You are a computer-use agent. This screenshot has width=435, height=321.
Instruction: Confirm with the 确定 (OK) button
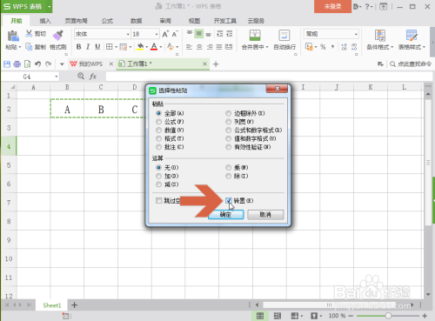coord(226,215)
